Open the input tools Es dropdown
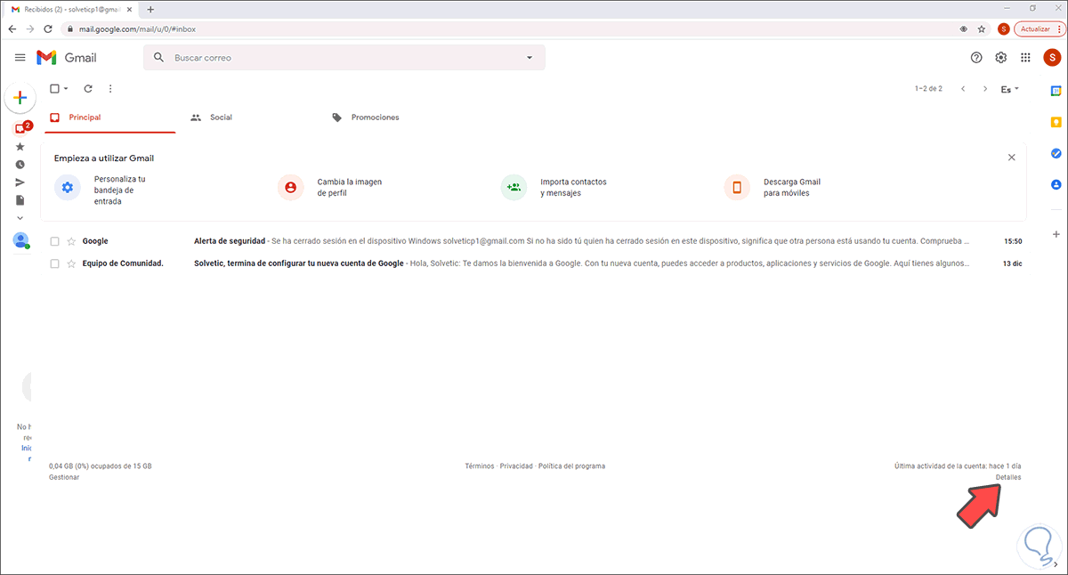The height and width of the screenshot is (575, 1068). pyautogui.click(x=1009, y=89)
